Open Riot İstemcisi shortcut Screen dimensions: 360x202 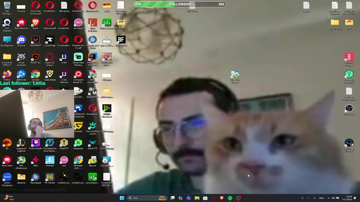click(x=21, y=24)
